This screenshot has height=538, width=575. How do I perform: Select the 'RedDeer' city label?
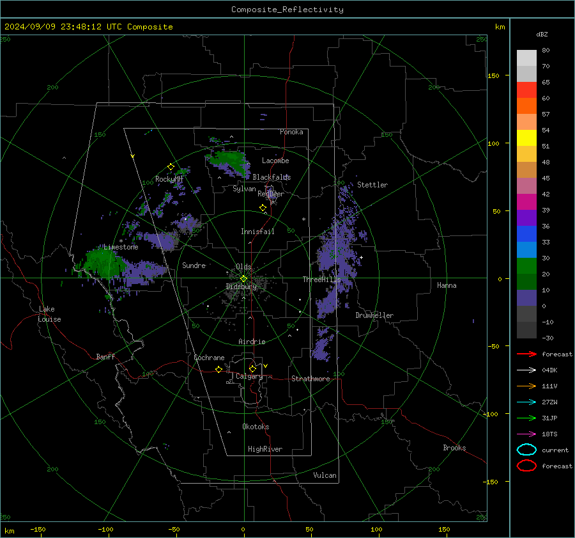coord(271,194)
